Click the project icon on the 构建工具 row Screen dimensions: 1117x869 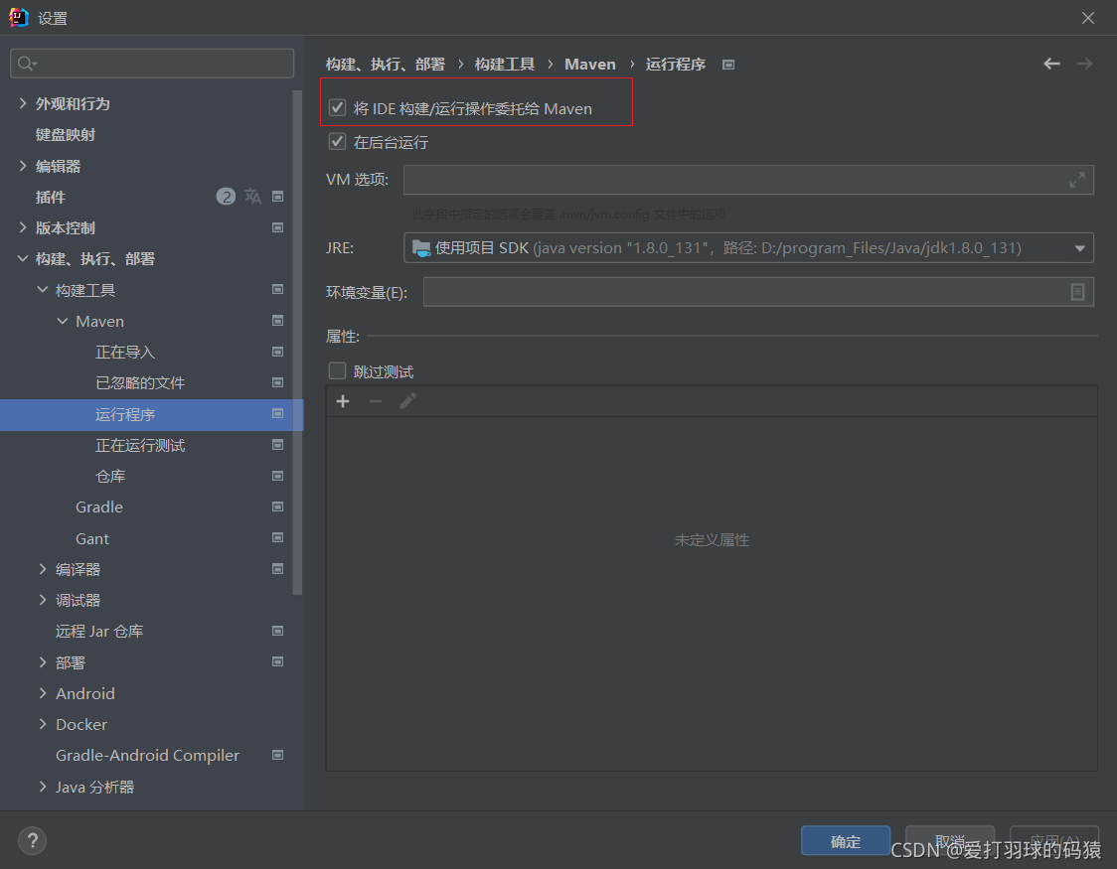coord(278,290)
